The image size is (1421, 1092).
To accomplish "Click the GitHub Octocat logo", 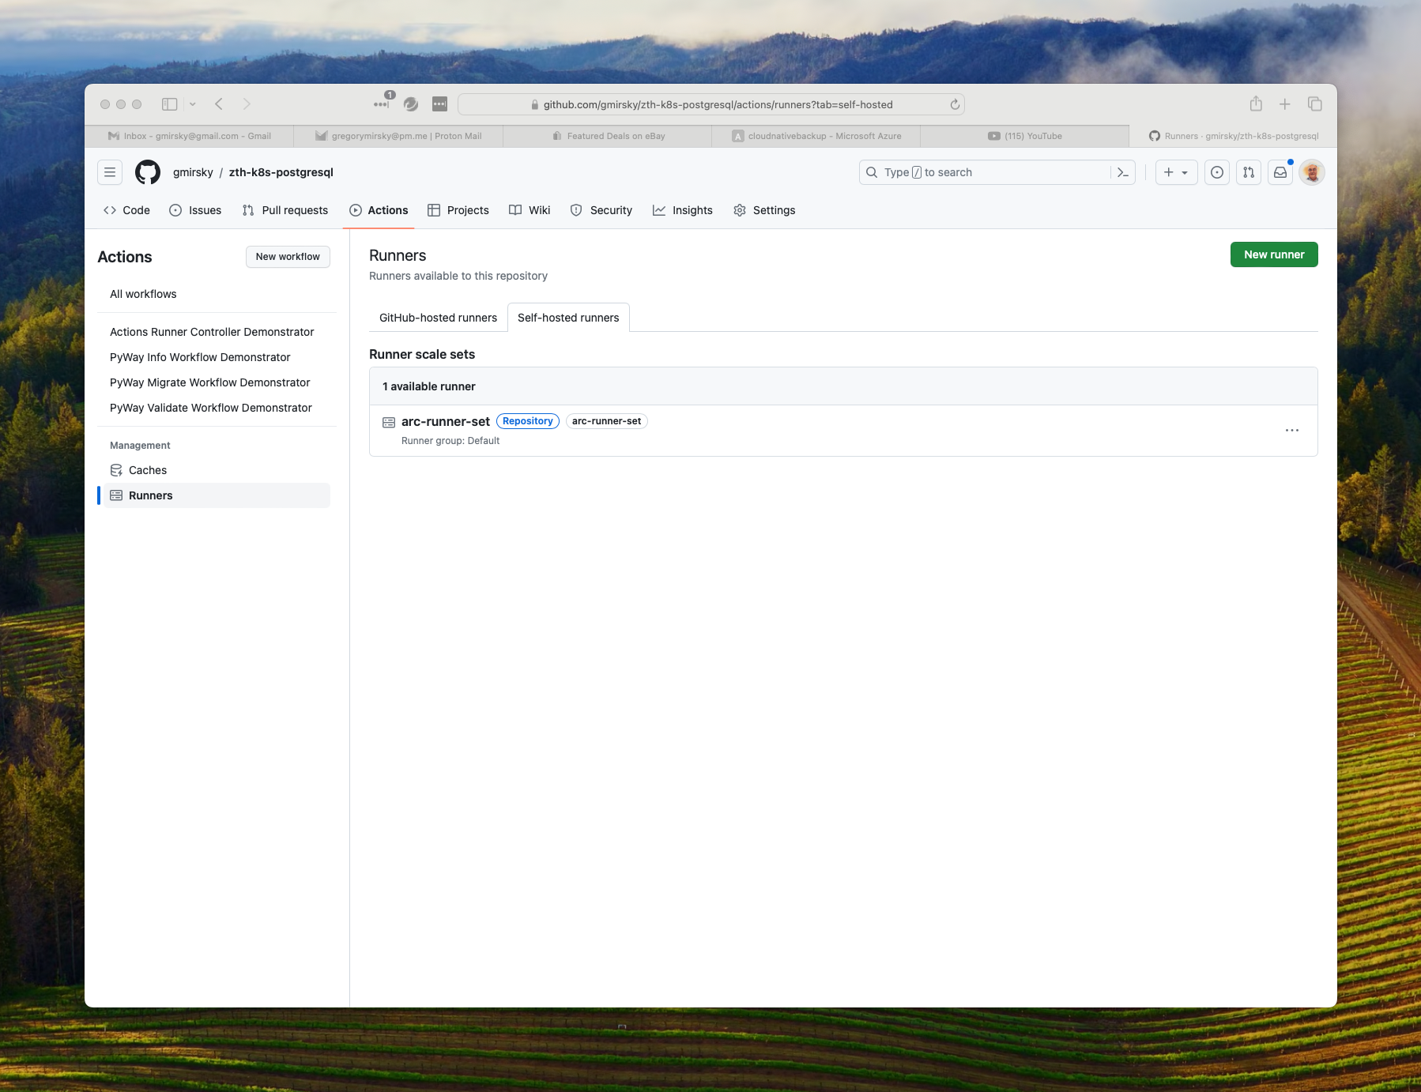I will (x=148, y=172).
